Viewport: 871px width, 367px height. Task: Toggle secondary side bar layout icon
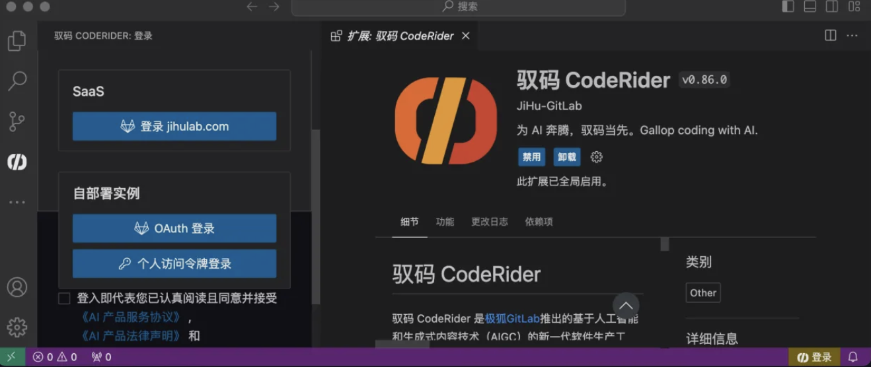(x=832, y=7)
